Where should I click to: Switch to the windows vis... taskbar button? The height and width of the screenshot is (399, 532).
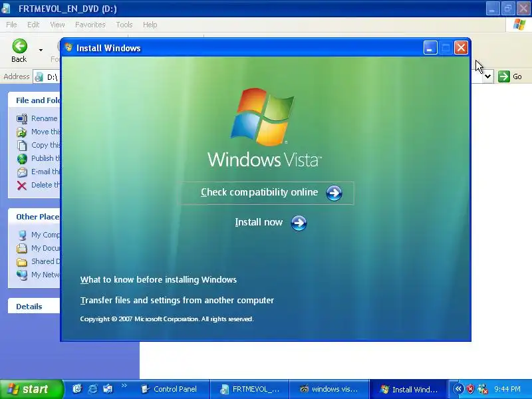(x=329, y=389)
